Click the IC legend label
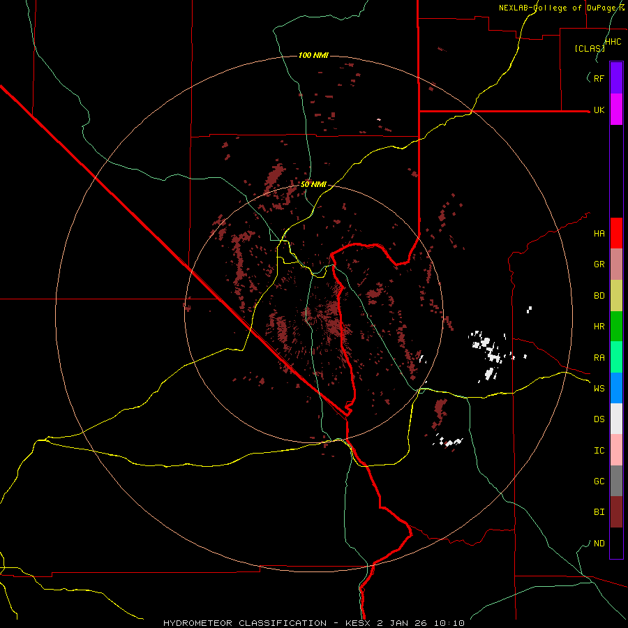628x628 pixels. [599, 451]
